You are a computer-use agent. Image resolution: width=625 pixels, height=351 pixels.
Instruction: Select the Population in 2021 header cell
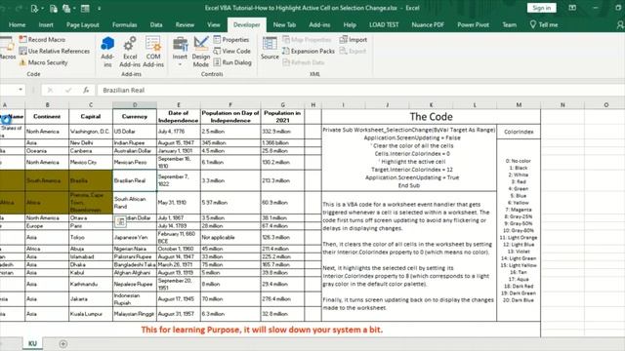(282, 117)
